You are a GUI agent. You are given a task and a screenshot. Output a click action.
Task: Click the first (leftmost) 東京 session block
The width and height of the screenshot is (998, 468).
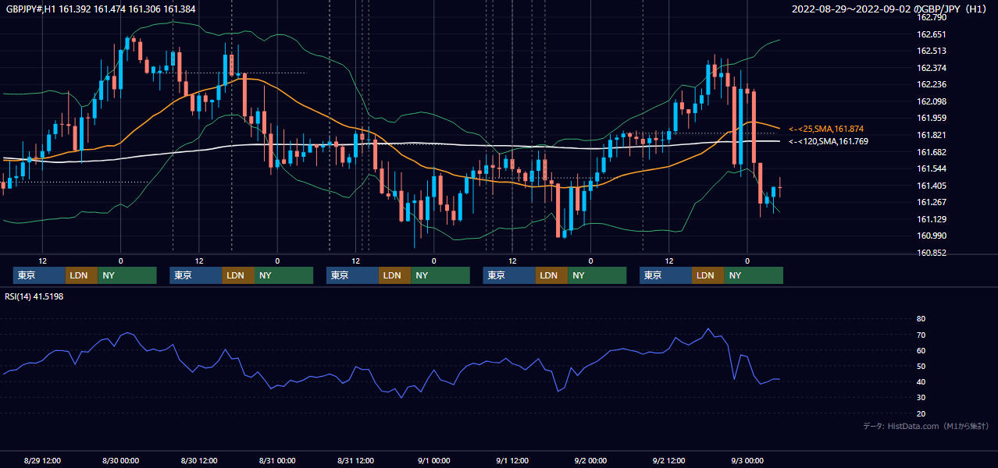(39, 275)
